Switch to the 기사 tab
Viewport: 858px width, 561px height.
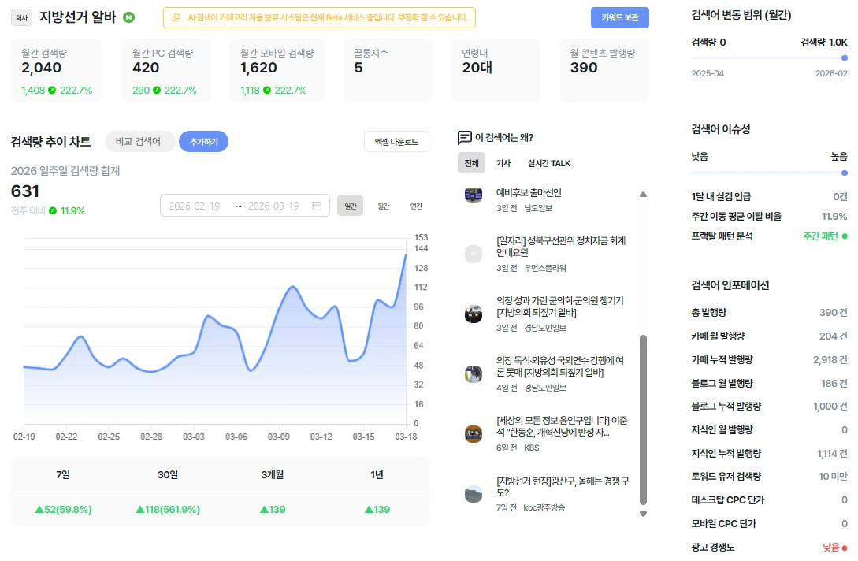click(503, 163)
